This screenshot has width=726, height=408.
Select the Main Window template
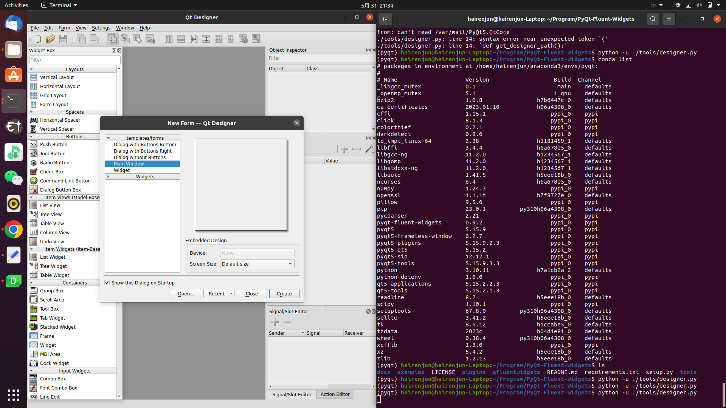129,164
